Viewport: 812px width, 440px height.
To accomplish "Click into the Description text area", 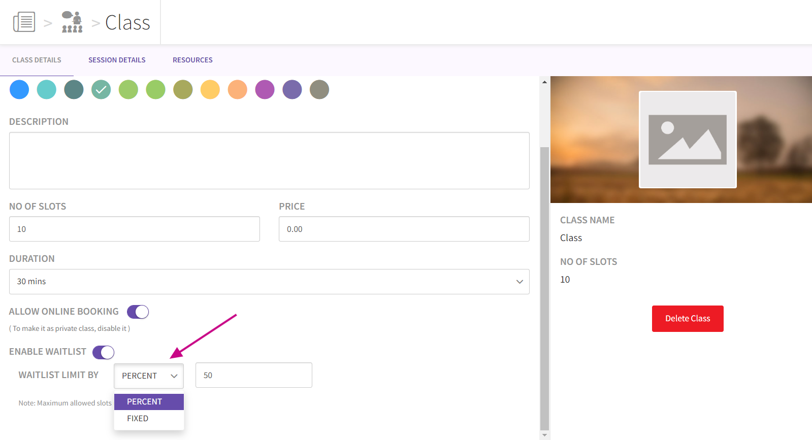I will tap(269, 161).
